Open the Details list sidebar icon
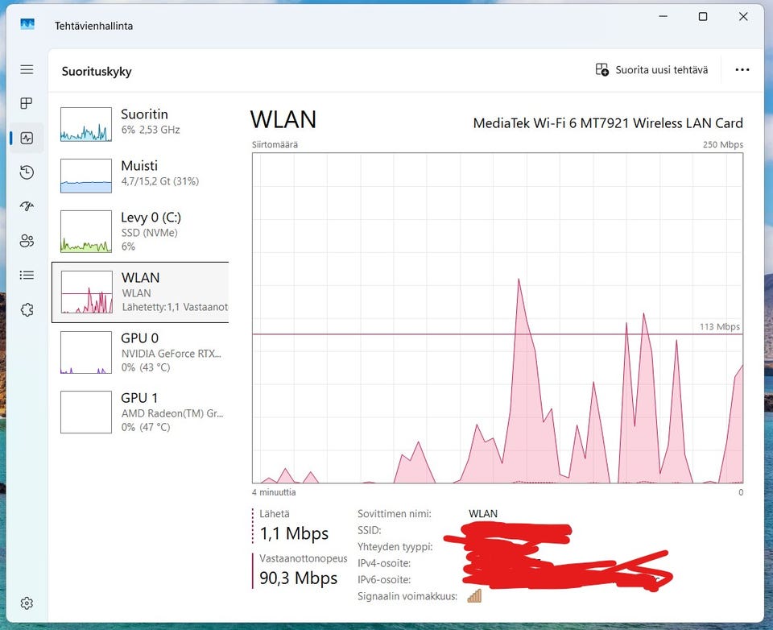This screenshot has height=630, width=773. pyautogui.click(x=27, y=276)
